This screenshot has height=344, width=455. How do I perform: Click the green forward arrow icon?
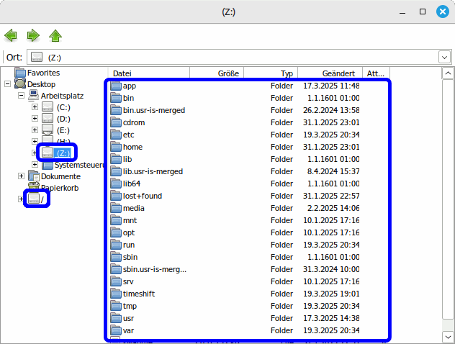pos(33,35)
